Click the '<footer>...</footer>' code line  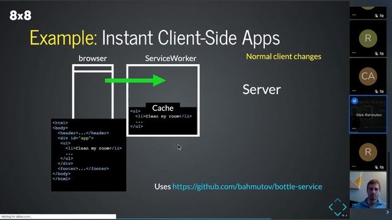[x=83, y=169]
